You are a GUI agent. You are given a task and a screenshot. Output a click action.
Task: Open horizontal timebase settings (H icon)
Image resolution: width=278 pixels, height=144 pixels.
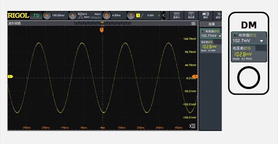coord(47,15)
